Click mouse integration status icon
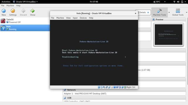Screen dimensions: 188x105 tap(122, 87)
